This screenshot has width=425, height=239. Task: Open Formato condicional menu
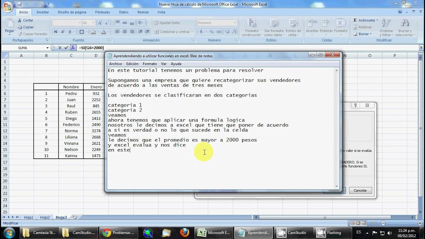click(x=251, y=28)
